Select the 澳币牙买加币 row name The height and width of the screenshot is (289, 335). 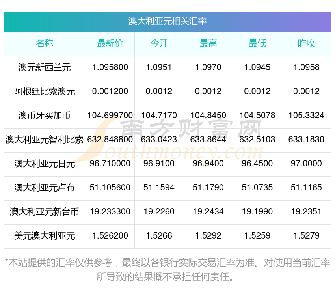[45, 116]
